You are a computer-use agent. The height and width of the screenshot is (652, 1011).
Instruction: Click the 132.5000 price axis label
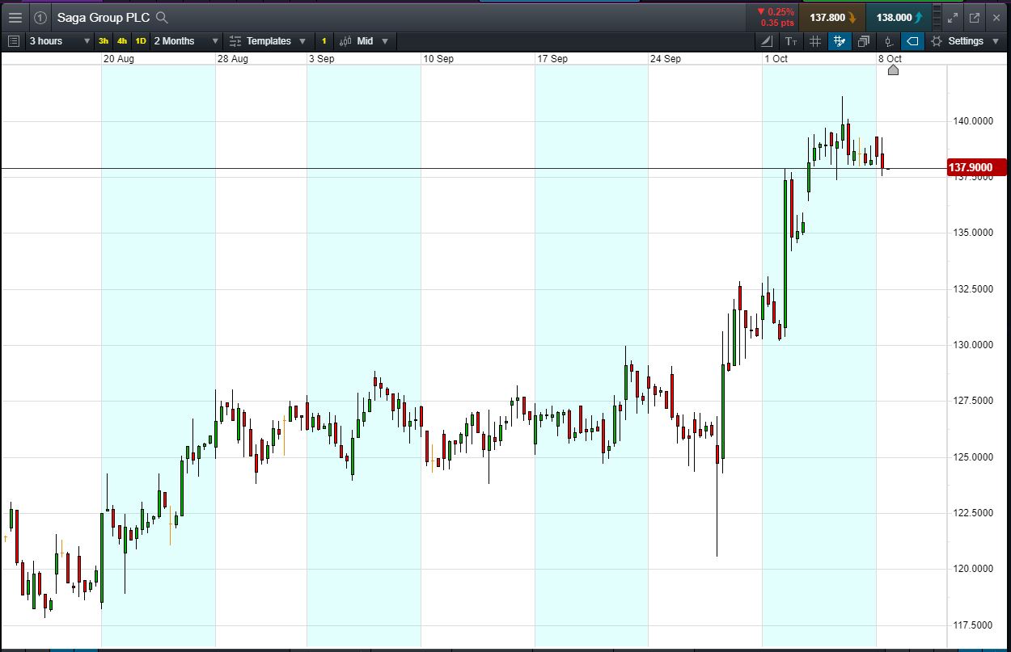[x=973, y=289]
